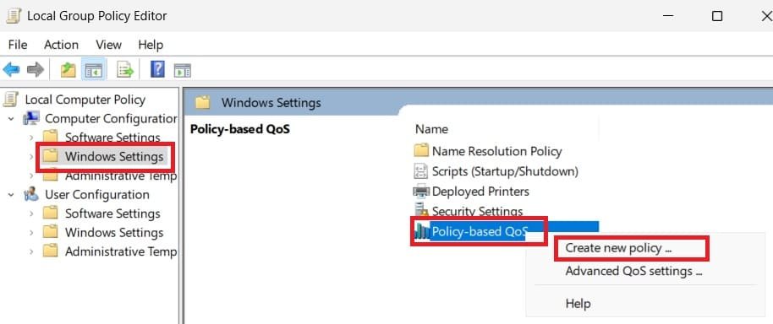Screen dimensions: 773x324
Task: Click the User Configuration user icon
Action: (x=31, y=195)
